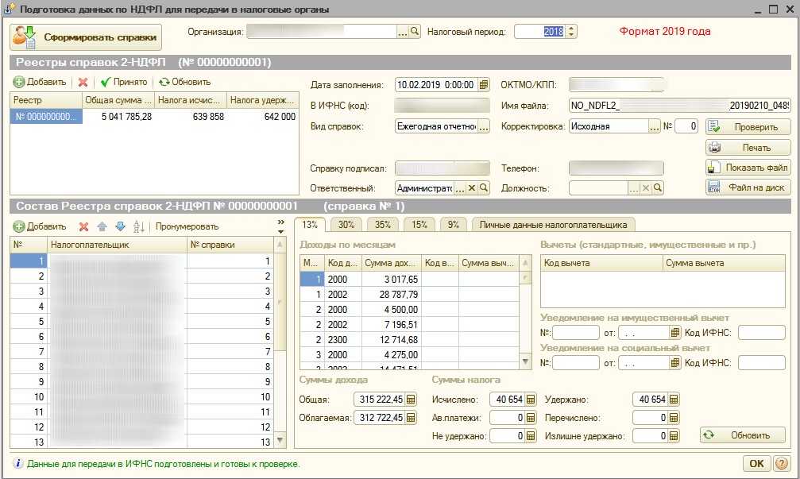Image resolution: width=800 pixels, height=479 pixels.
Task: Click the Проверить button
Action: (748, 126)
